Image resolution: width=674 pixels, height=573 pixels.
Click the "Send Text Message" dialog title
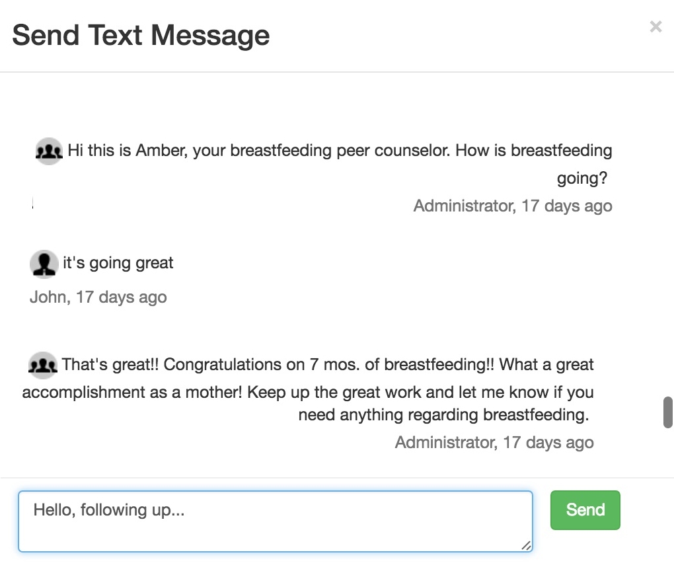[141, 36]
